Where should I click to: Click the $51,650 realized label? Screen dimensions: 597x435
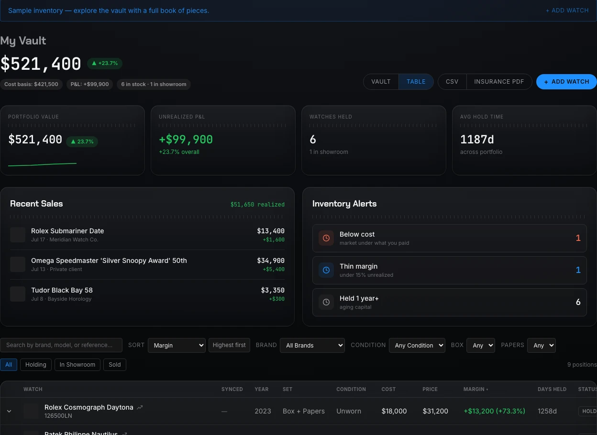tap(257, 205)
